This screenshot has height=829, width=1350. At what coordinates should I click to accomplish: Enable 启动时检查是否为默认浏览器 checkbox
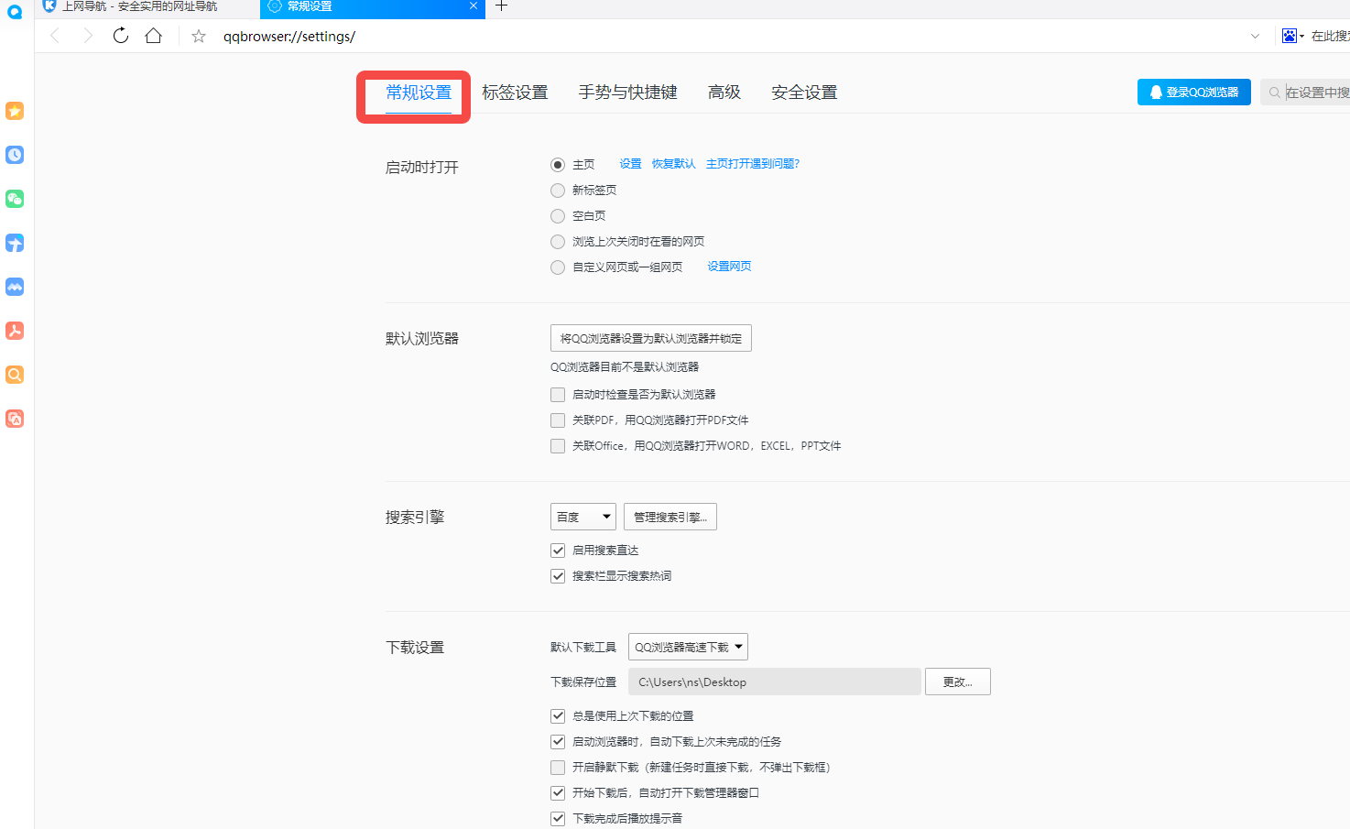[558, 395]
